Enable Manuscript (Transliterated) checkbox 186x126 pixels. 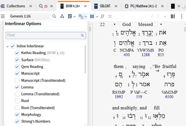[x=17, y=80]
